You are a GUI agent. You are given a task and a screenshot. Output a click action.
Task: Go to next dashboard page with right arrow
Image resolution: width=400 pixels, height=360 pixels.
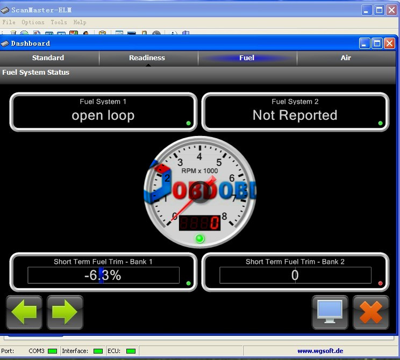[65, 312]
